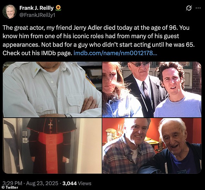Select the tweet text mentioning Jerry Adler

click(99, 41)
